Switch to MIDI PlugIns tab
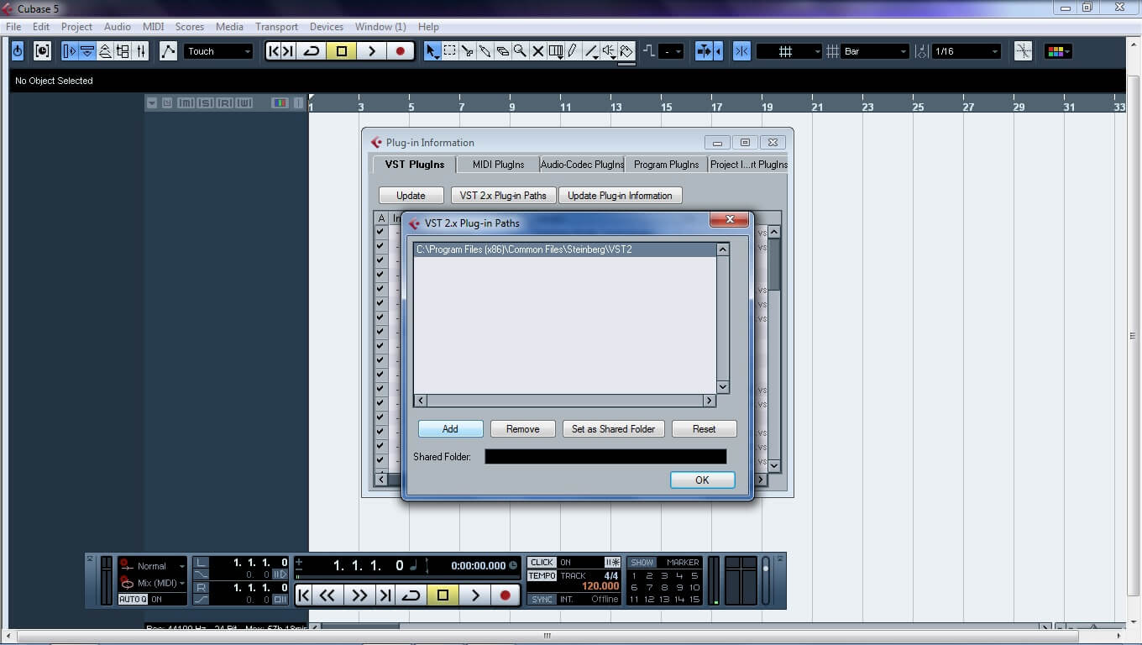The width and height of the screenshot is (1142, 645). coord(498,165)
